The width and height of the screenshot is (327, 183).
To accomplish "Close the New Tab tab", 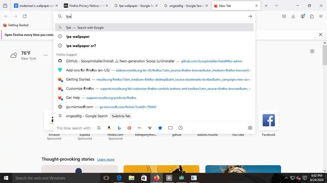I will (x=256, y=6).
